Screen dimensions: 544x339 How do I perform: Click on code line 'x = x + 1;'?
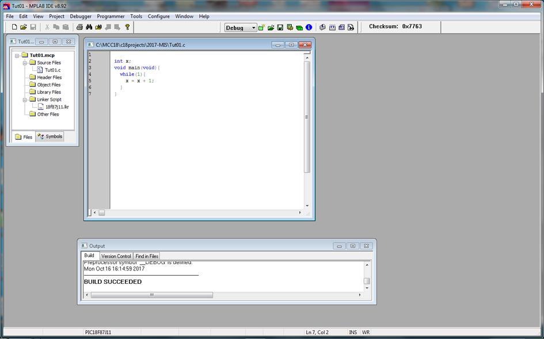pyautogui.click(x=139, y=81)
